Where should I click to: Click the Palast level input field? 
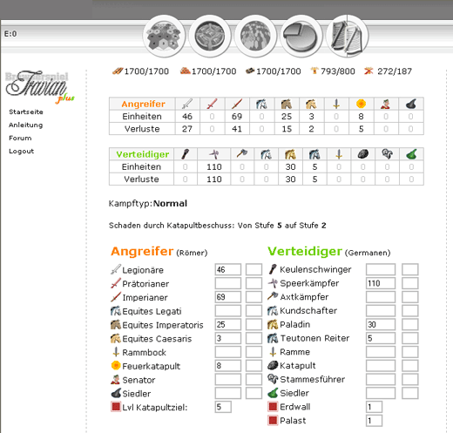[374, 421]
